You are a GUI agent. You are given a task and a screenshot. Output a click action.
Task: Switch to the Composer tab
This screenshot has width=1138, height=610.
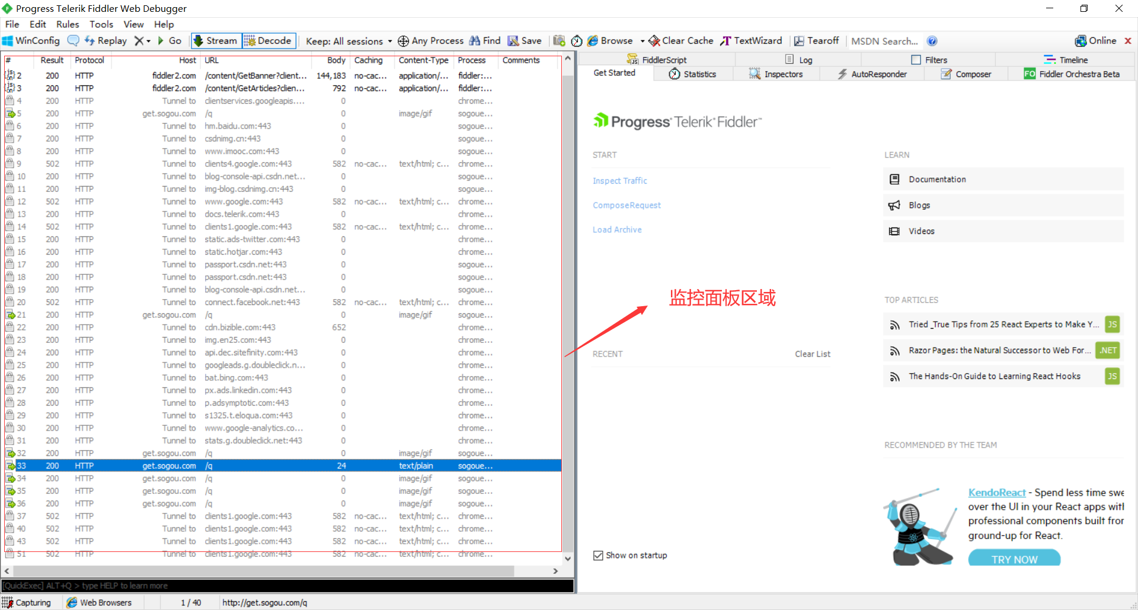tap(966, 74)
